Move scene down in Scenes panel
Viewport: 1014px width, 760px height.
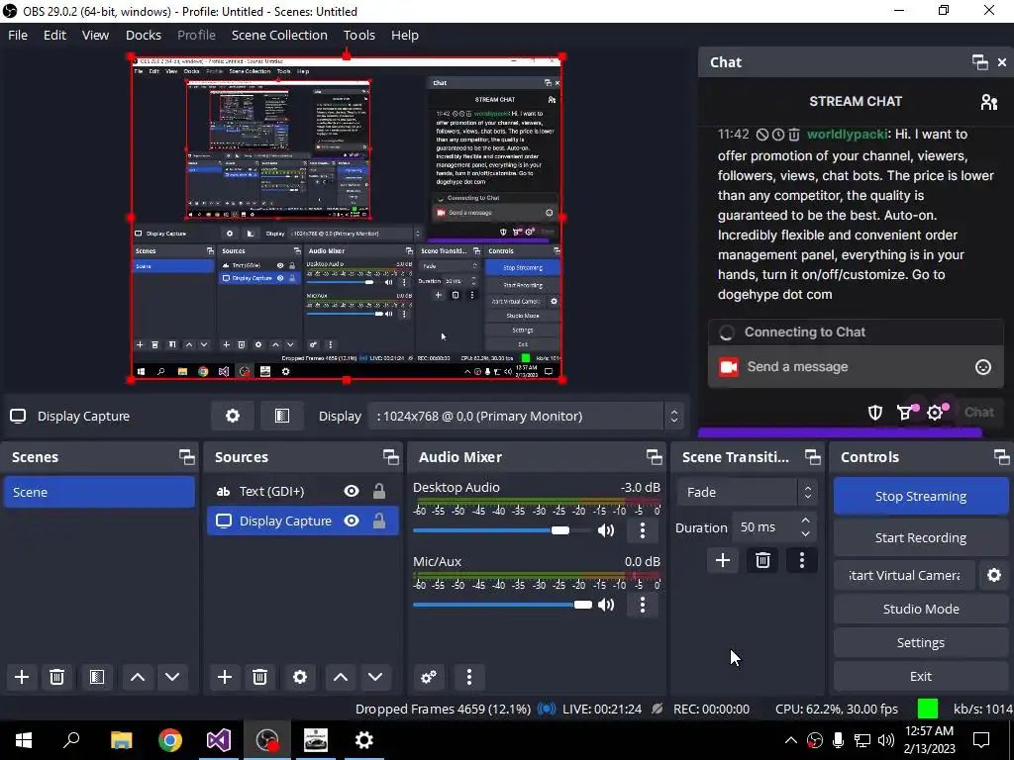(172, 677)
